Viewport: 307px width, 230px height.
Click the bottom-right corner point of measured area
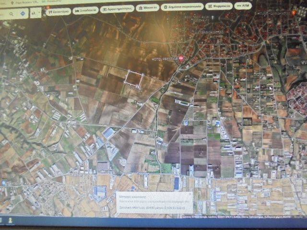click(139, 86)
